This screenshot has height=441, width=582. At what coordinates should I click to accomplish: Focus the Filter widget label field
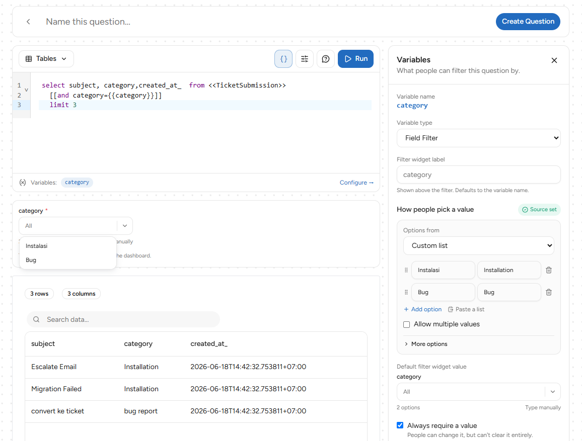(x=478, y=174)
